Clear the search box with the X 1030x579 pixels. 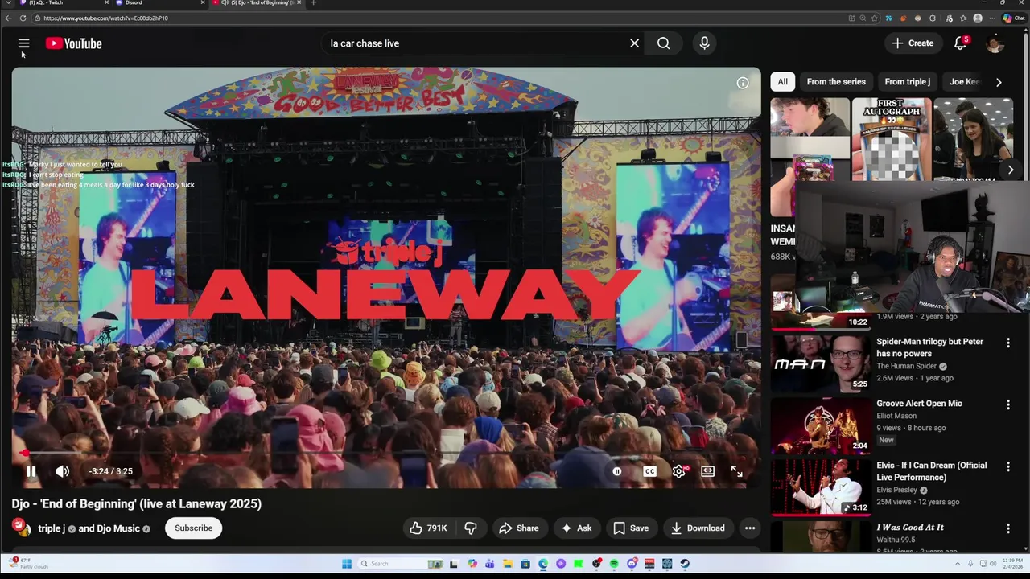point(634,43)
